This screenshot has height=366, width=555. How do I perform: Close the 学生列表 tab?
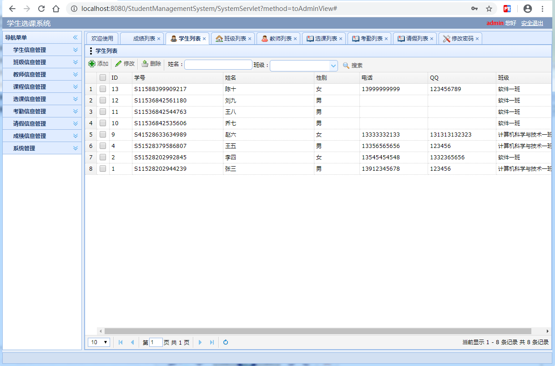pyautogui.click(x=204, y=39)
